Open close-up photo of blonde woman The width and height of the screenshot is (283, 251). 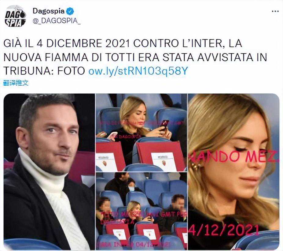click(233, 172)
